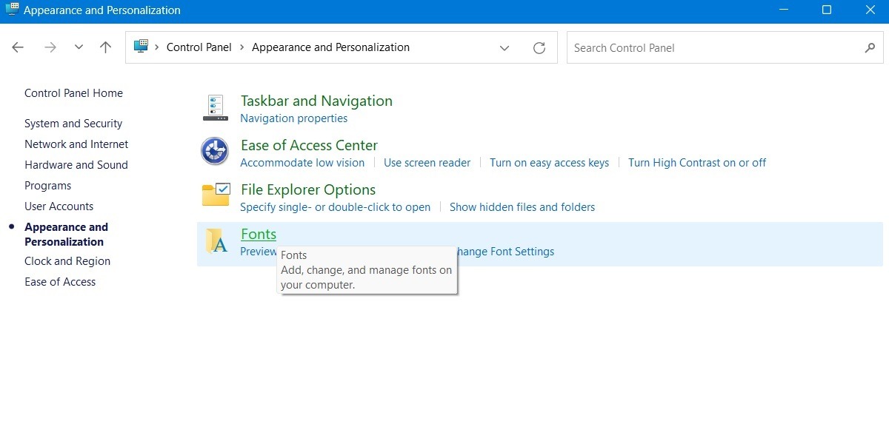Image resolution: width=889 pixels, height=444 pixels.
Task: Open Taskbar and Navigation settings icon
Action: click(214, 107)
